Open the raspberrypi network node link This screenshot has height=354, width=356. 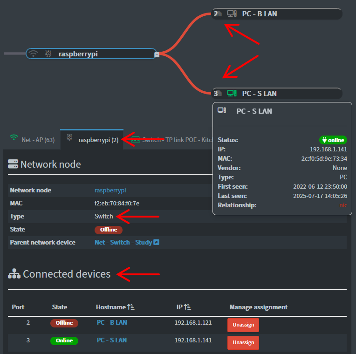click(110, 191)
